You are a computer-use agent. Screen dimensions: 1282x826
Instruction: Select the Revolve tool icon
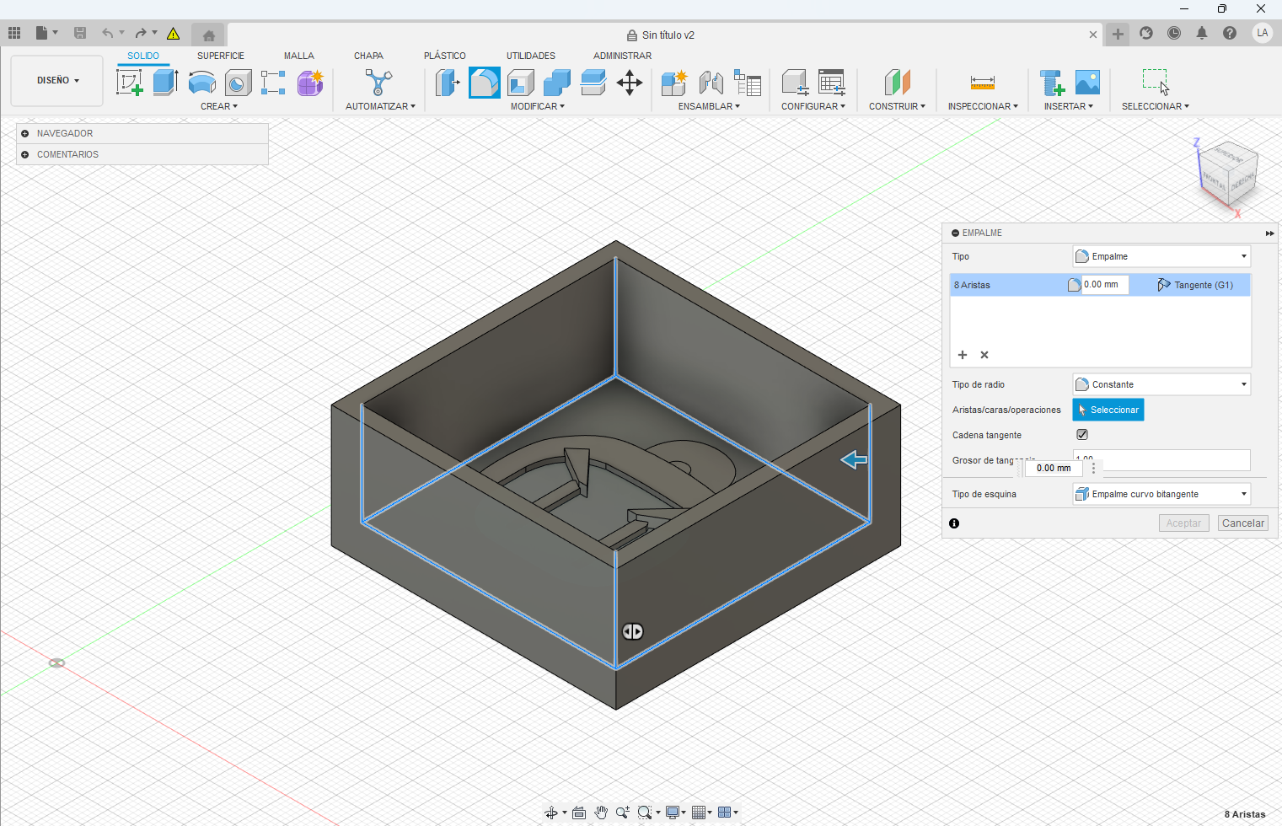point(202,83)
